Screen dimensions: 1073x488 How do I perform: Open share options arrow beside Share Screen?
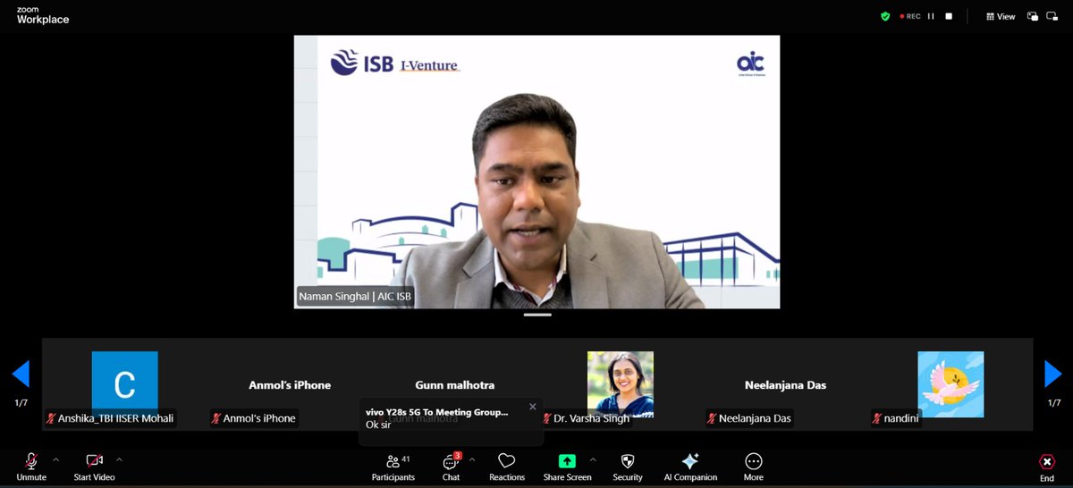592,459
